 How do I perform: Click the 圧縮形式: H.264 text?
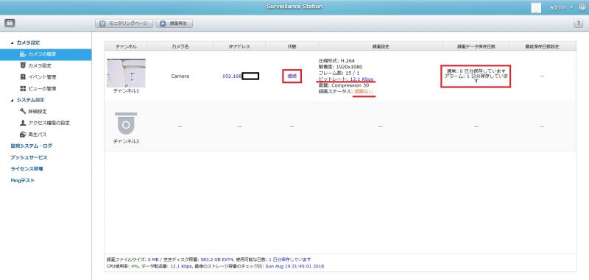coord(336,60)
